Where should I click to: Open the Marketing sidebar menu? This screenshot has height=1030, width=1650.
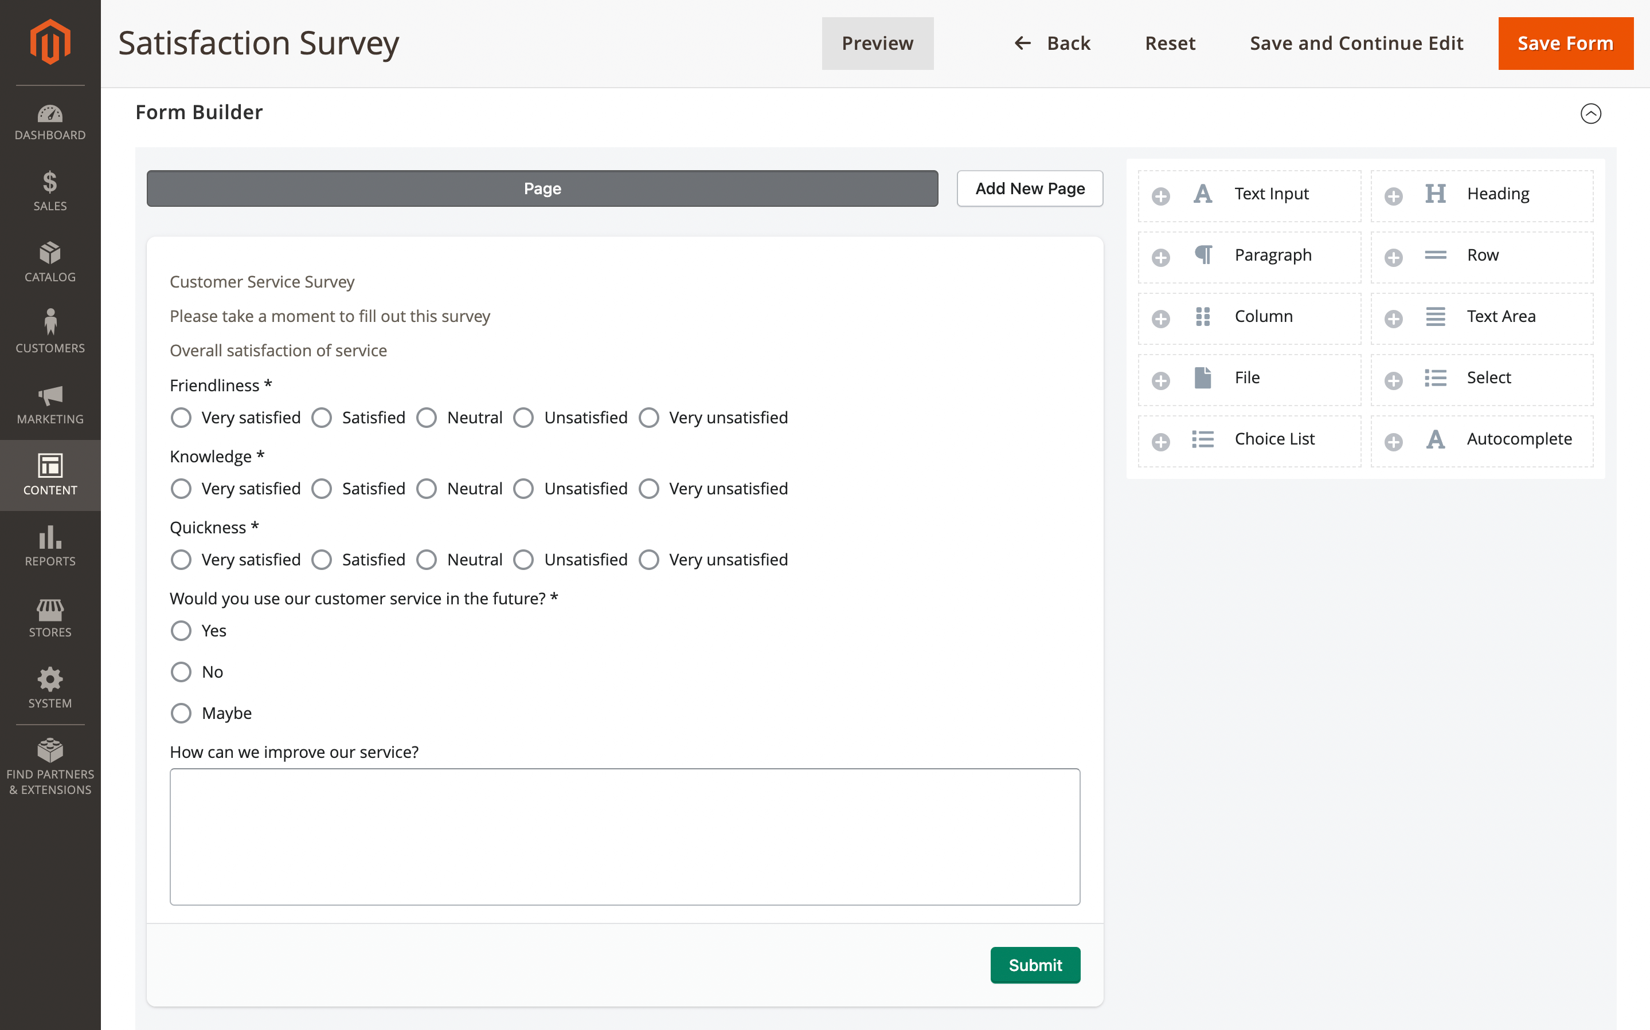[50, 404]
